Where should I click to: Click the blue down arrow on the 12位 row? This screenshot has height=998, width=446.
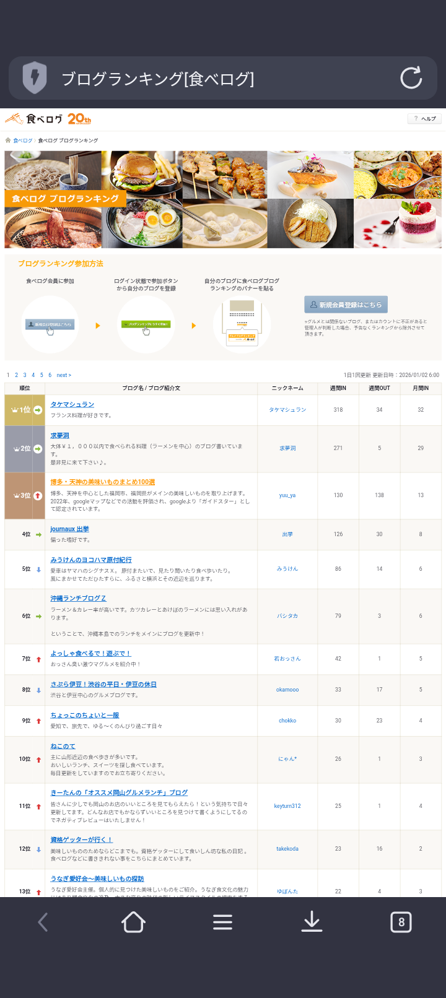tap(38, 849)
